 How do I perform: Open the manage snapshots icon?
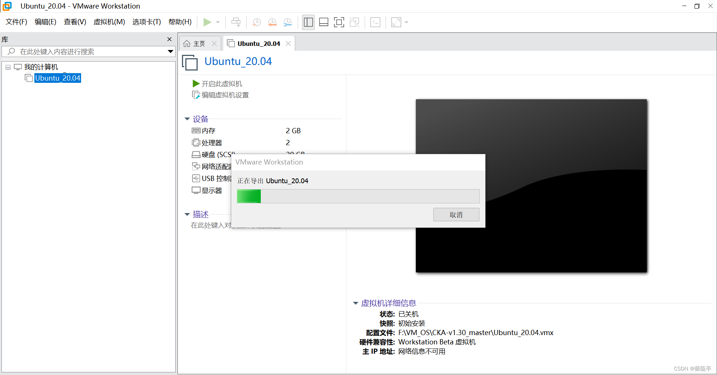point(287,22)
